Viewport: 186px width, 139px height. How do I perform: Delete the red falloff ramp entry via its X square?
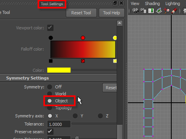click(x=83, y=61)
